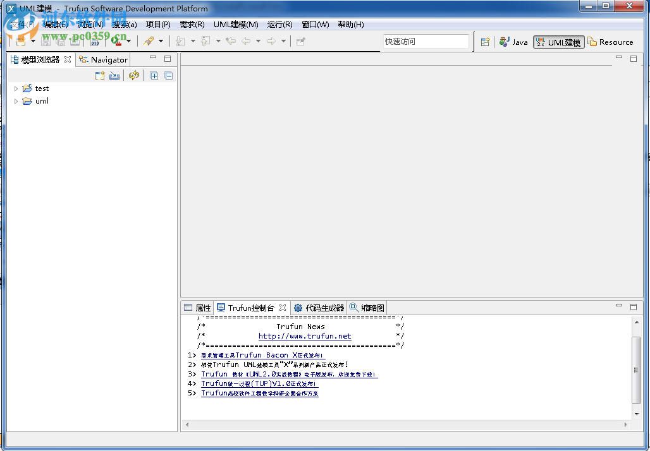Switch to the 属性 tab
Image resolution: width=650 pixels, height=451 pixels.
click(199, 308)
